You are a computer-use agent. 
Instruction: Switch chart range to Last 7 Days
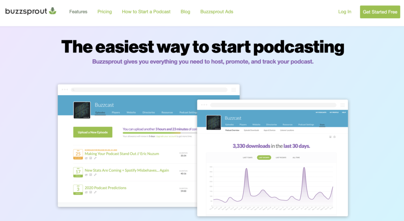point(248,157)
